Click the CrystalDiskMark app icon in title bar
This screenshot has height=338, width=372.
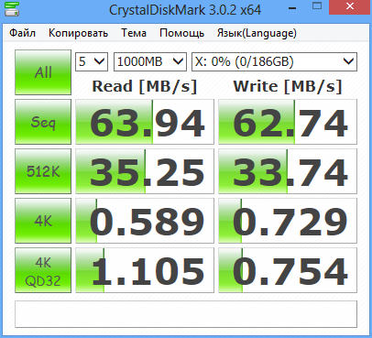pyautogui.click(x=12, y=9)
